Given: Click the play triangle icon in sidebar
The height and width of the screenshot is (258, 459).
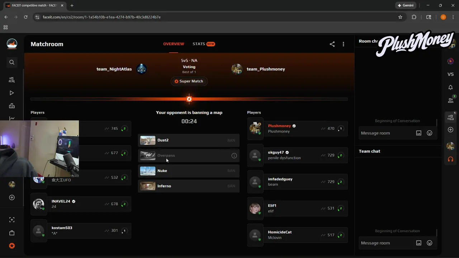Looking at the screenshot, I should (x=12, y=93).
